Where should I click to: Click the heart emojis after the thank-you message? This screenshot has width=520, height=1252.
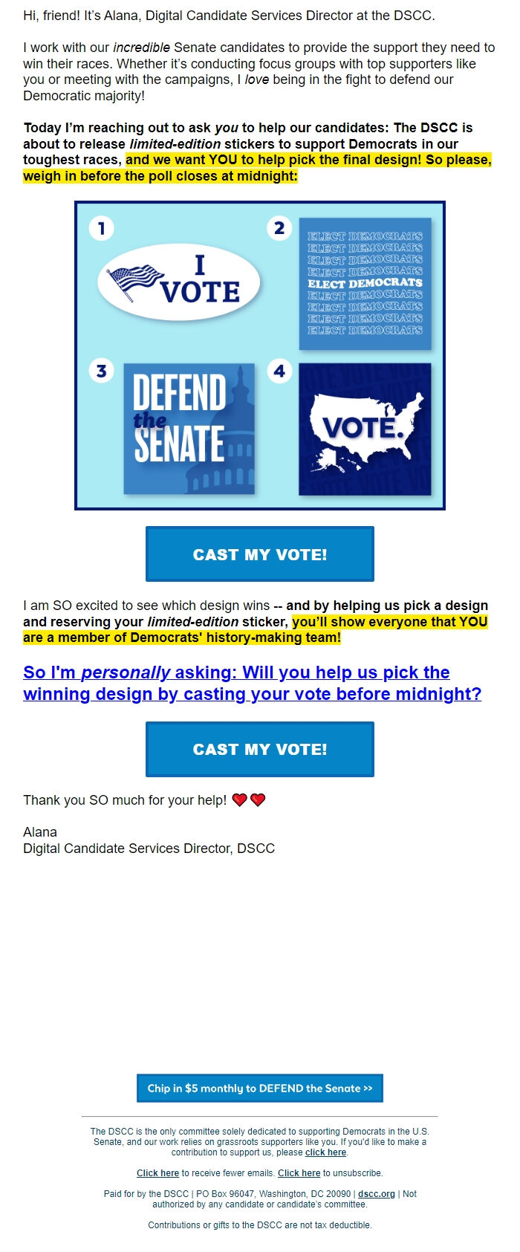point(250,800)
